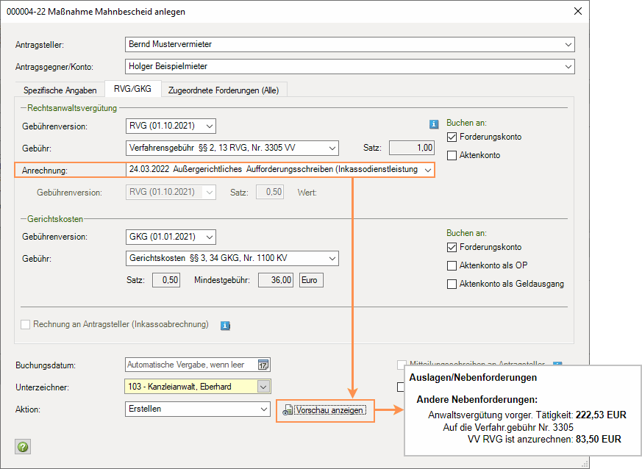Open Zugeordnete Forderungen (Alle) tab

click(224, 90)
